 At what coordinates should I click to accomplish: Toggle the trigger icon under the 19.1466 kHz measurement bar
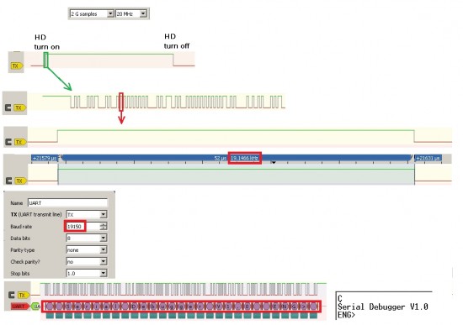coord(9,181)
